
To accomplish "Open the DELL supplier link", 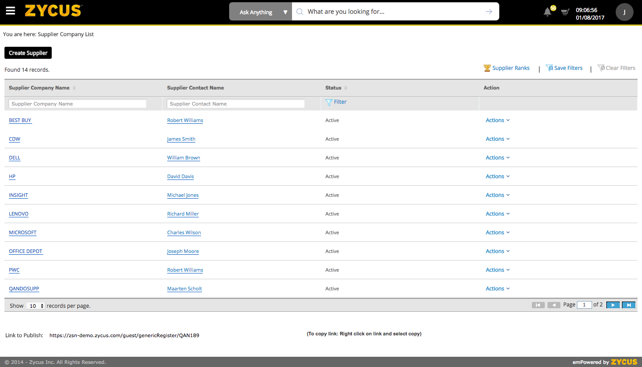I will pyautogui.click(x=15, y=158).
